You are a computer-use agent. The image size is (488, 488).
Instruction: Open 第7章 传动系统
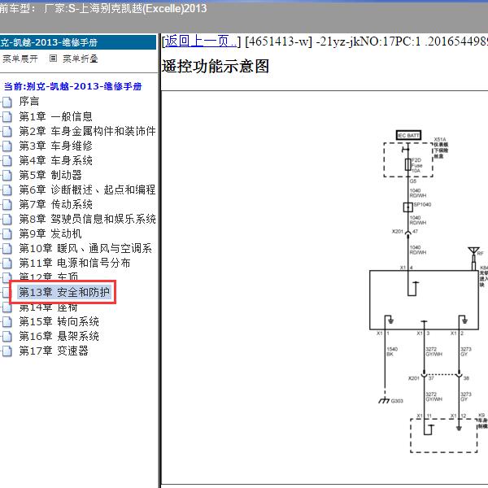pos(55,204)
